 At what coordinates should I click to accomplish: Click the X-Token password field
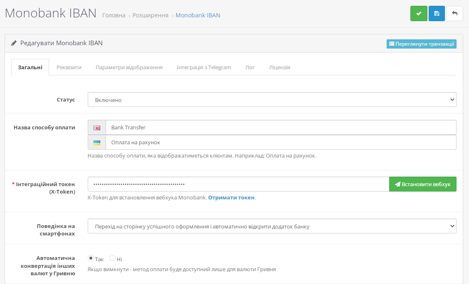point(238,184)
